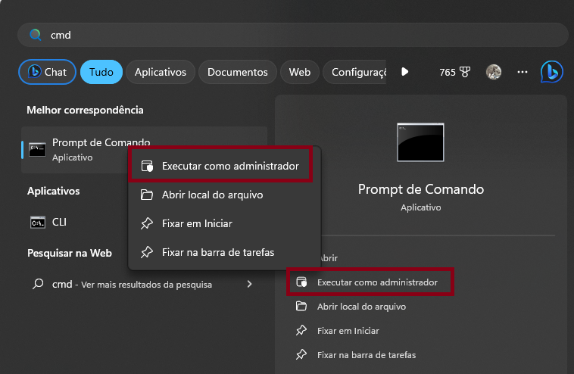The height and width of the screenshot is (374, 574).
Task: Switch to the Web filter tab
Action: click(300, 72)
